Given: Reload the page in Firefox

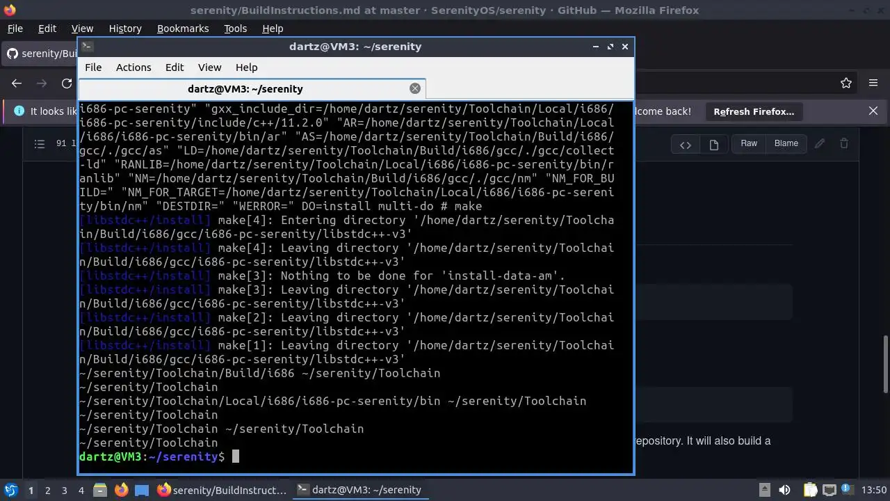Looking at the screenshot, I should pos(67,83).
